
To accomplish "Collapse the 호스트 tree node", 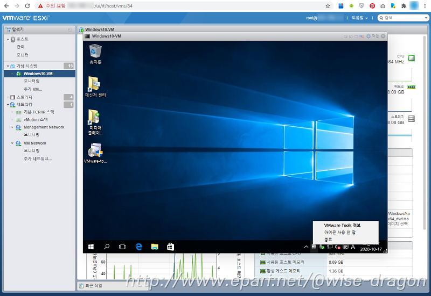I will 8,39.
